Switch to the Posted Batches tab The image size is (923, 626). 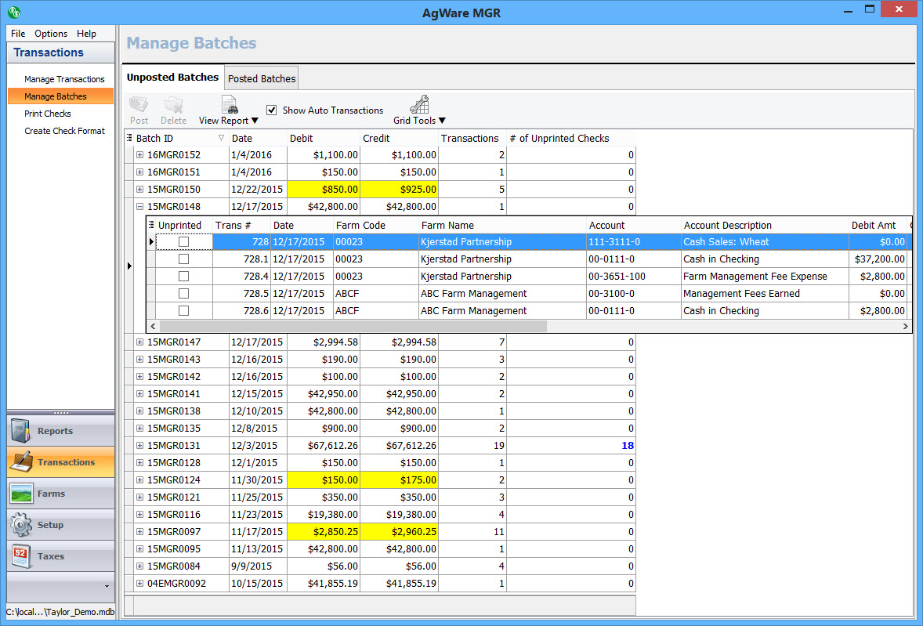262,78
